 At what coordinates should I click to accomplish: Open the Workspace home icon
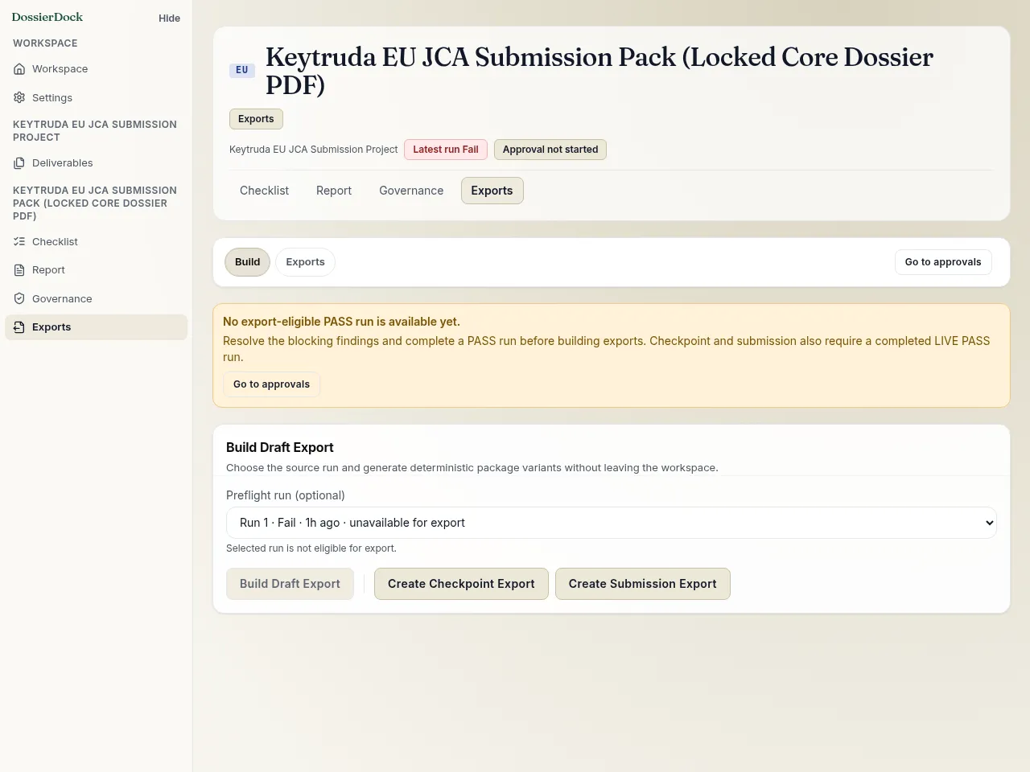(19, 69)
